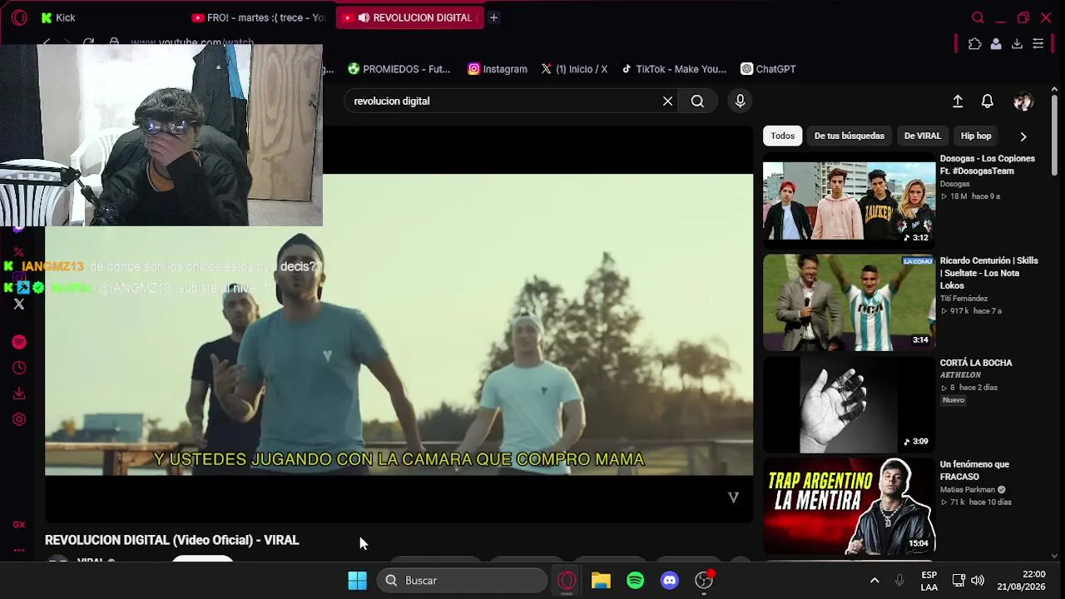1065x599 pixels.
Task: Open sidebar setup three-dots menu
Action: pos(19,550)
